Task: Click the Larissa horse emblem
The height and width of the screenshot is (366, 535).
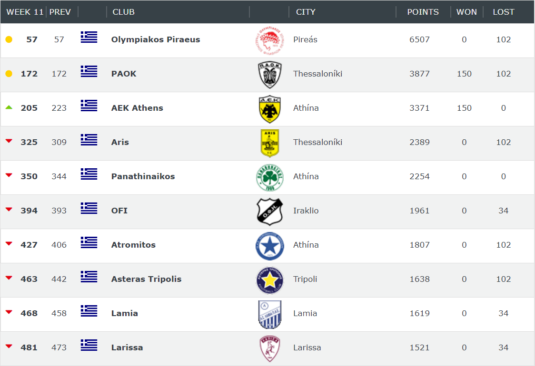Action: [269, 348]
